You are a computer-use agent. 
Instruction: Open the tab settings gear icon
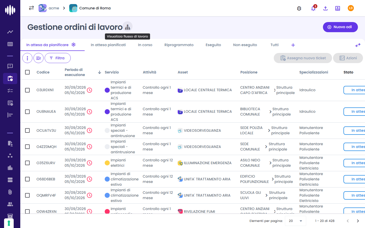pyautogui.click(x=74, y=45)
